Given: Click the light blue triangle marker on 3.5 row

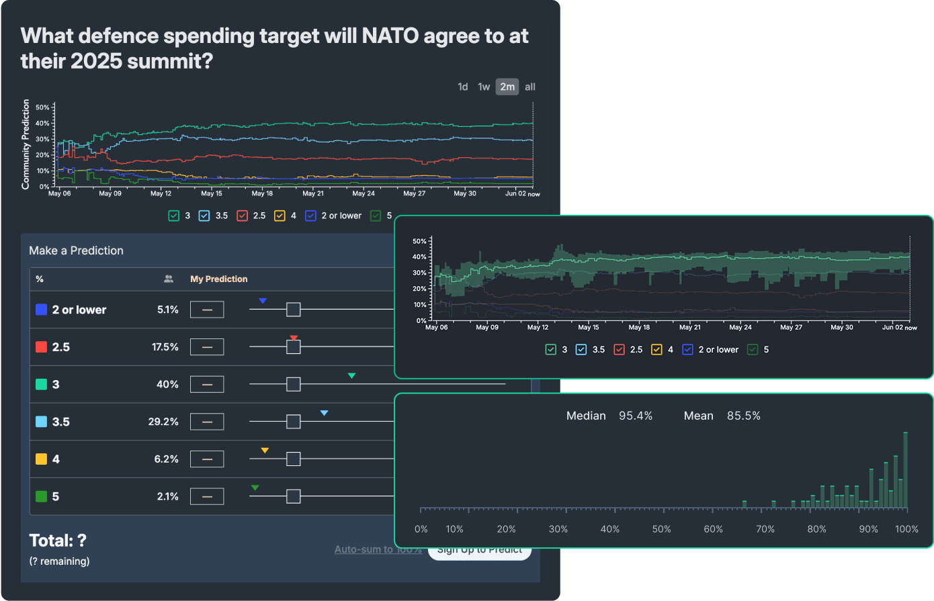Looking at the screenshot, I should (324, 413).
